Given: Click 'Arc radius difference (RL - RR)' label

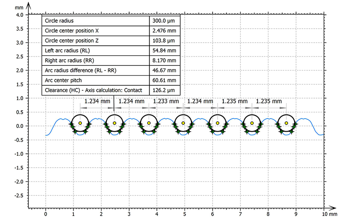Looking at the screenshot, I should coord(80,70).
